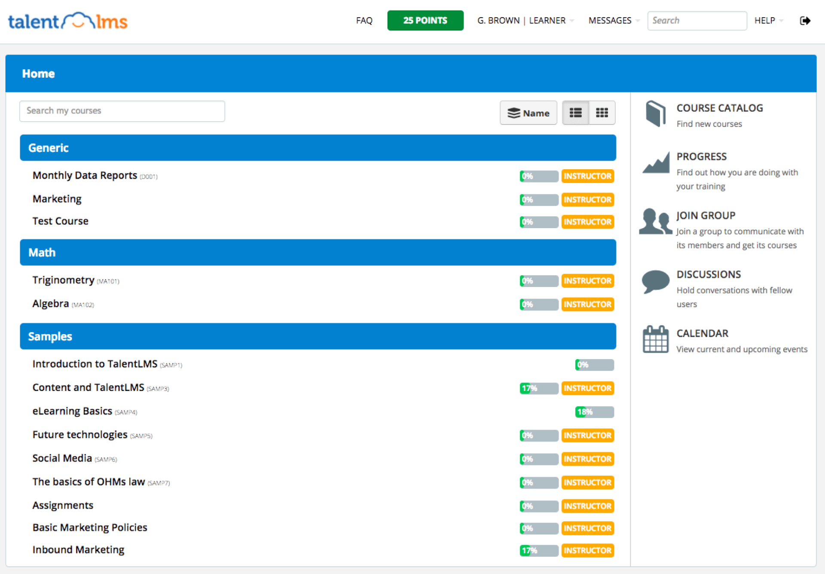The height and width of the screenshot is (574, 825).
Task: Click the Home page title
Action: coord(38,73)
